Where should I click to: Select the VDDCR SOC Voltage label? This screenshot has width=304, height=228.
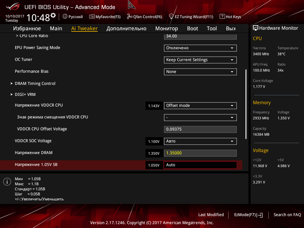tap(33, 141)
